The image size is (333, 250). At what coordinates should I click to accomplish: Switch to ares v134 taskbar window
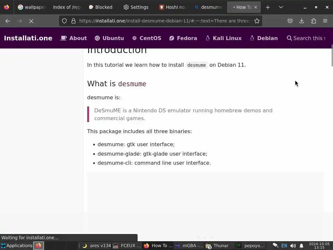click(96, 245)
